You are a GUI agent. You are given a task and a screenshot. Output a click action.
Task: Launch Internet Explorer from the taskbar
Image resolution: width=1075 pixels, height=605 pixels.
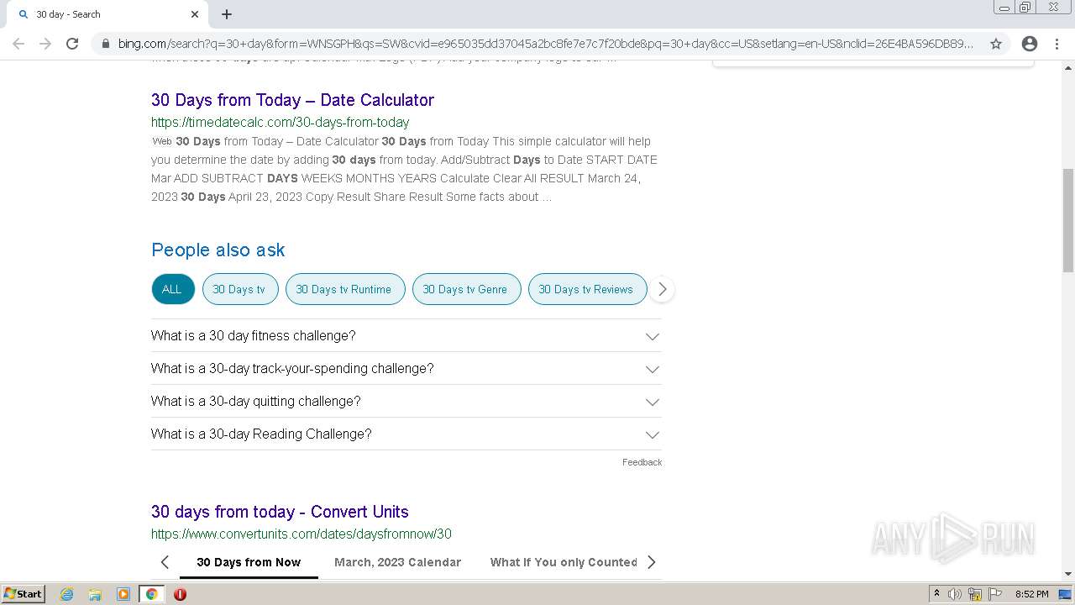tap(67, 594)
